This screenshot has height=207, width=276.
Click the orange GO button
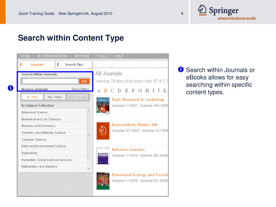(x=84, y=81)
